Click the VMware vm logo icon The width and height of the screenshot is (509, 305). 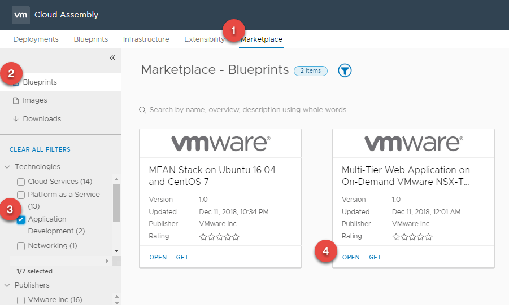click(x=20, y=15)
